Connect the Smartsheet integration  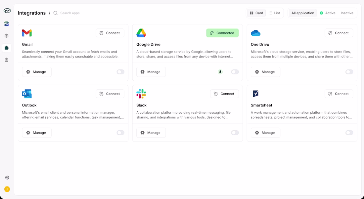pyautogui.click(x=339, y=94)
